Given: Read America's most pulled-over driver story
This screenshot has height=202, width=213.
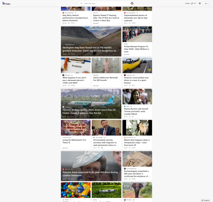Looking at the screenshot, I should (x=136, y=80).
